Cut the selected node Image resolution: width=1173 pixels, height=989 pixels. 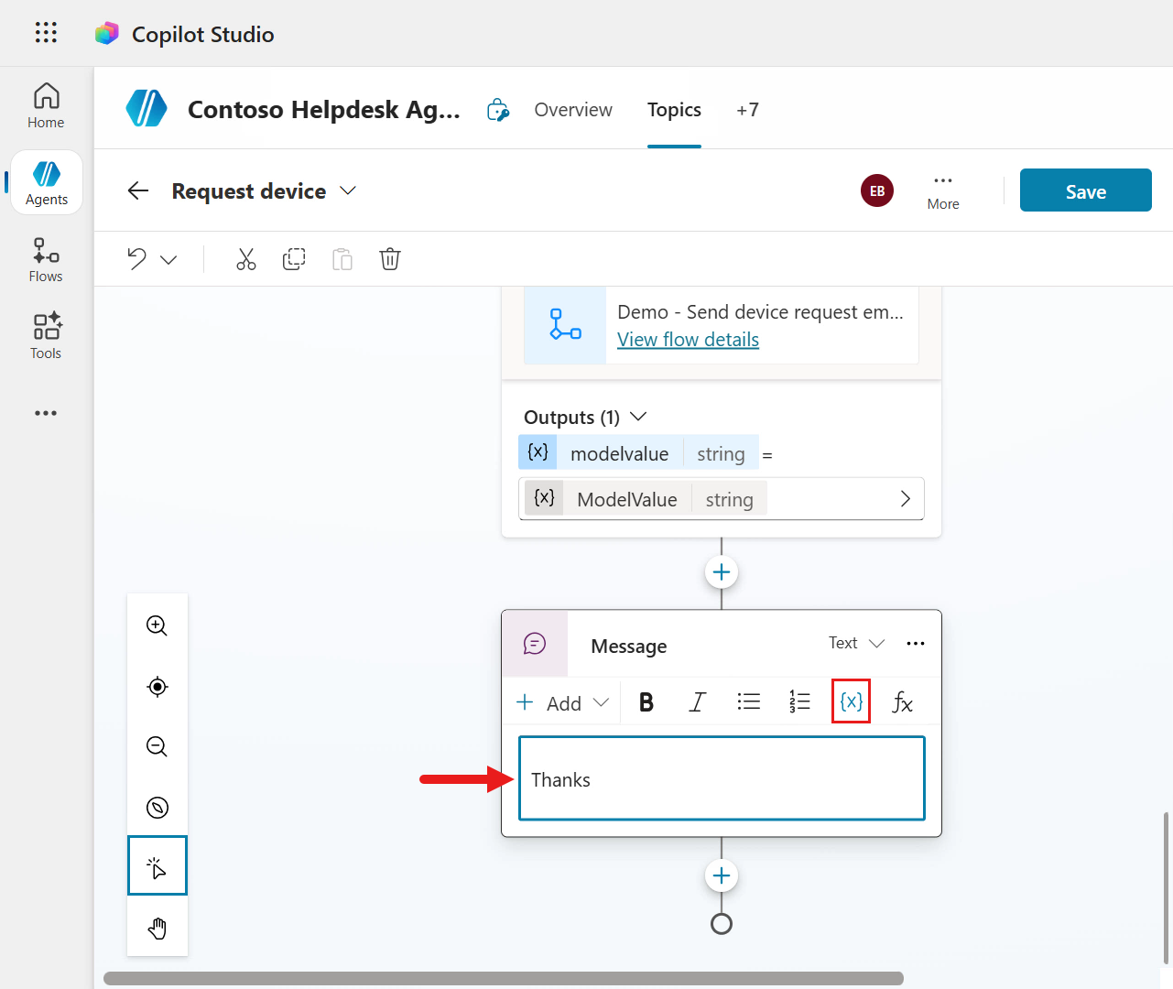(x=246, y=259)
